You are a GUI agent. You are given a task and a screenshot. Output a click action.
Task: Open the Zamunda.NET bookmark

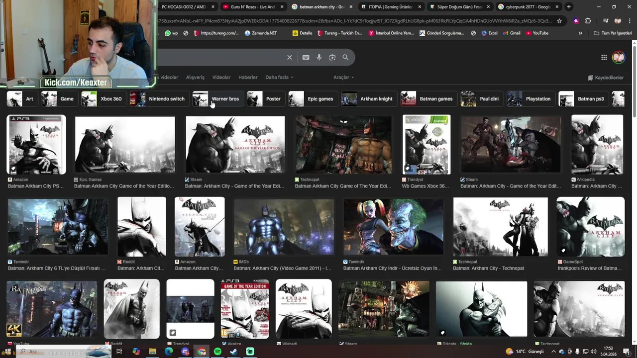260,33
